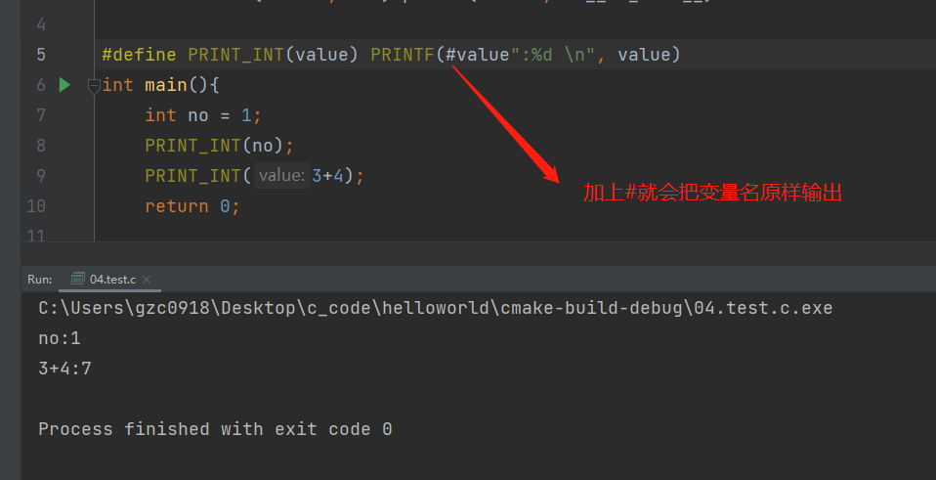Click the Run panel label
The image size is (936, 480).
(x=39, y=280)
